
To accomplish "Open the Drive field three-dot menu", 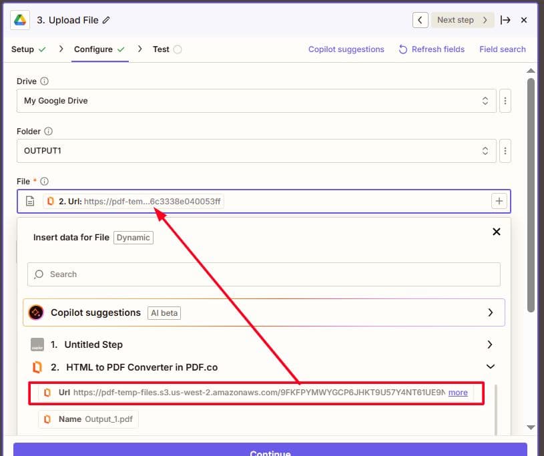I will 505,101.
